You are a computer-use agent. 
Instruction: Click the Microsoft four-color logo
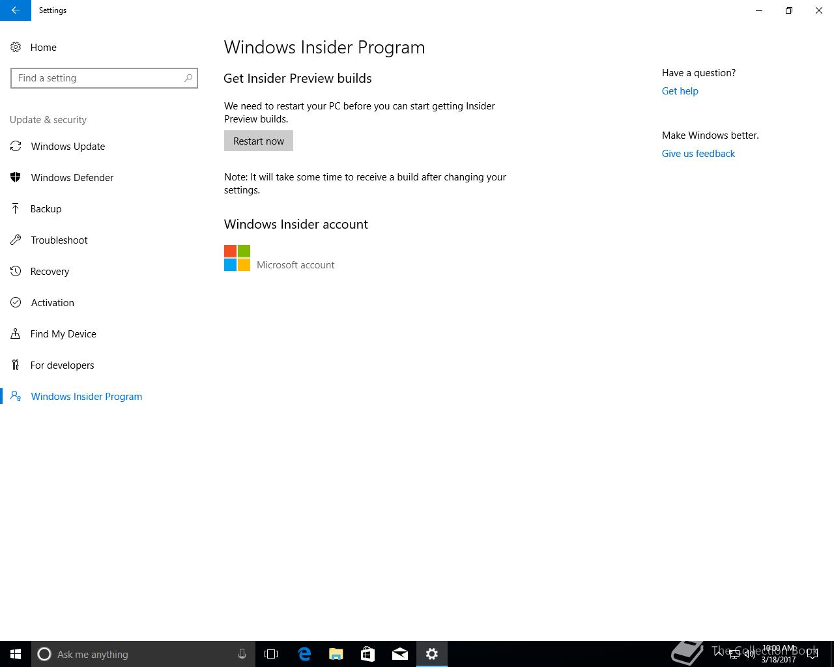pyautogui.click(x=237, y=258)
